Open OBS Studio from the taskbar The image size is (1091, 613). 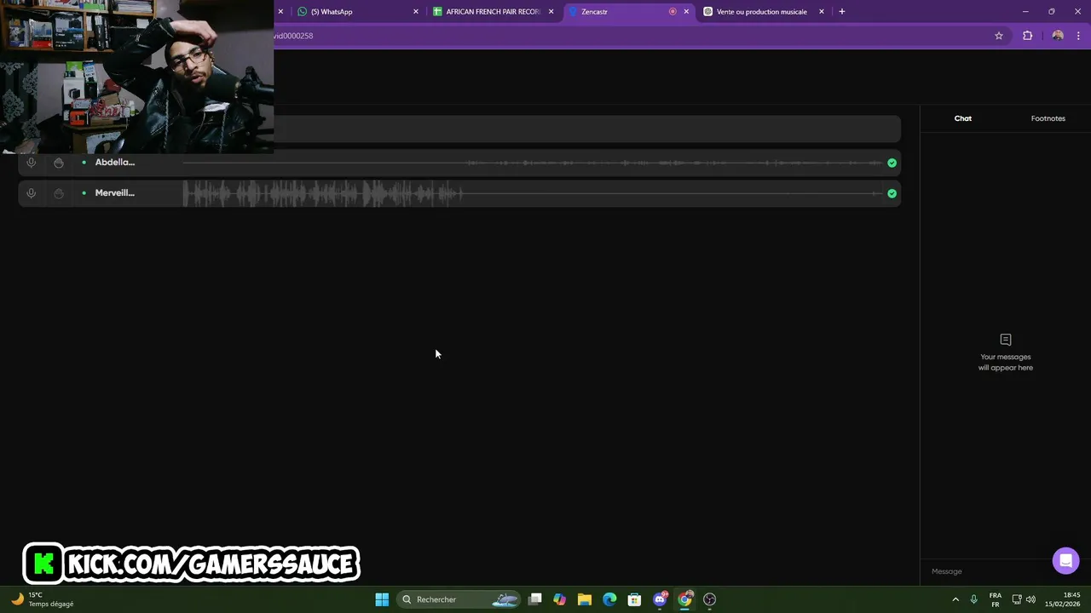pos(710,599)
